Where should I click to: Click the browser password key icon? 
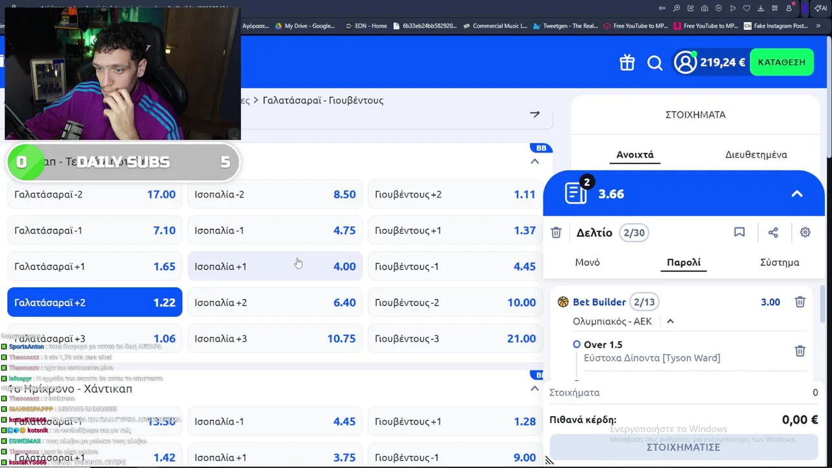tap(662, 8)
